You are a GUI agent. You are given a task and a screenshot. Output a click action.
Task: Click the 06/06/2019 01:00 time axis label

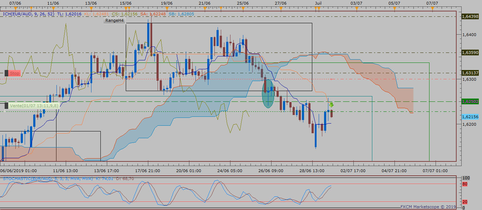point(19,171)
